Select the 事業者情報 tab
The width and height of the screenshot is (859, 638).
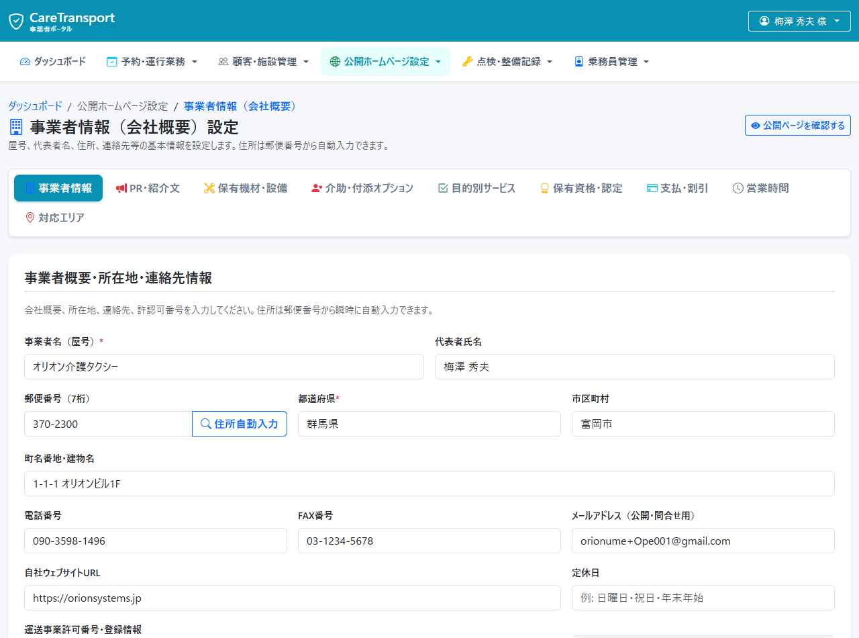pyautogui.click(x=58, y=188)
